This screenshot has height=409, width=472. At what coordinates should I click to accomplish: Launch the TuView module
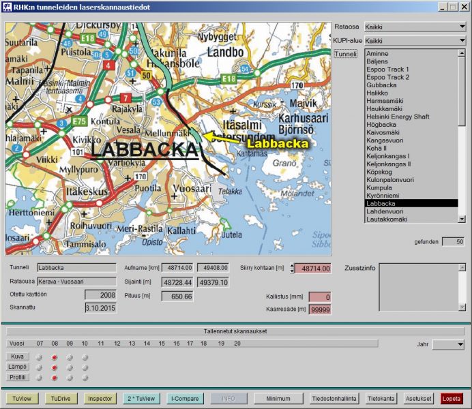22,399
